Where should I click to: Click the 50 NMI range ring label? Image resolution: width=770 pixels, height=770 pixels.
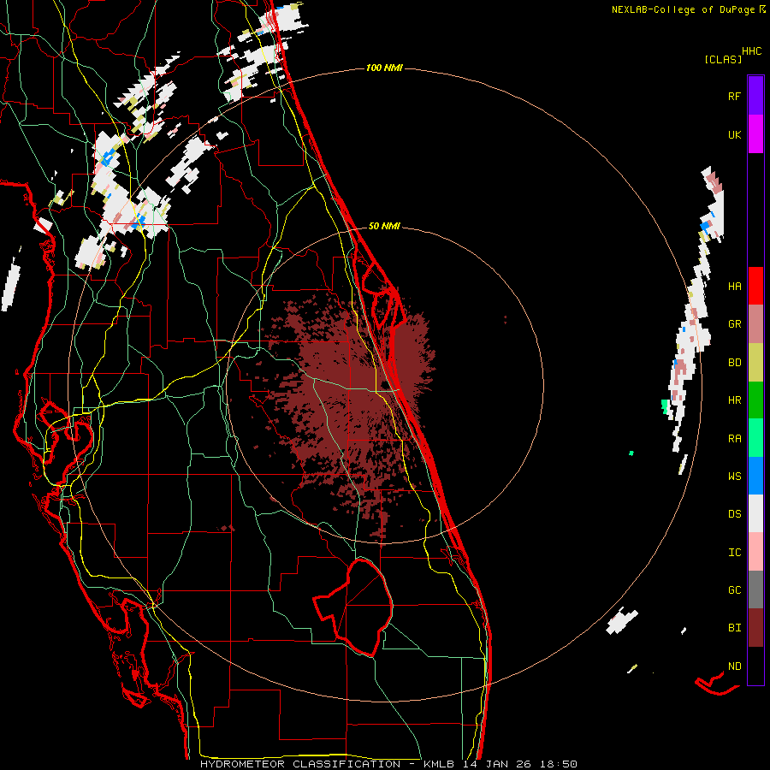[x=384, y=226]
